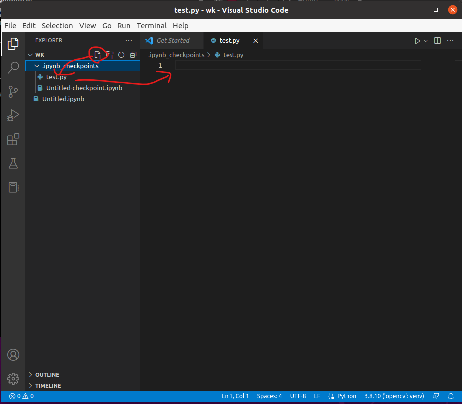Open the notifications bell in status bar
Image resolution: width=462 pixels, height=404 pixels.
point(451,396)
